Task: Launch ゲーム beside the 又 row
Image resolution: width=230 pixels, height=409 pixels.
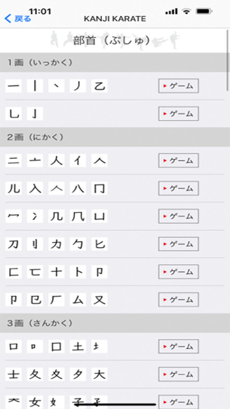Action: click(178, 300)
